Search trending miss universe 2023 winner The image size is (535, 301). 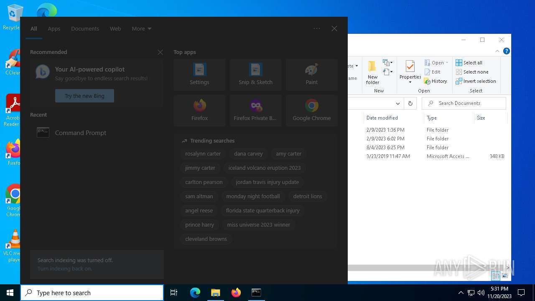[258, 224]
